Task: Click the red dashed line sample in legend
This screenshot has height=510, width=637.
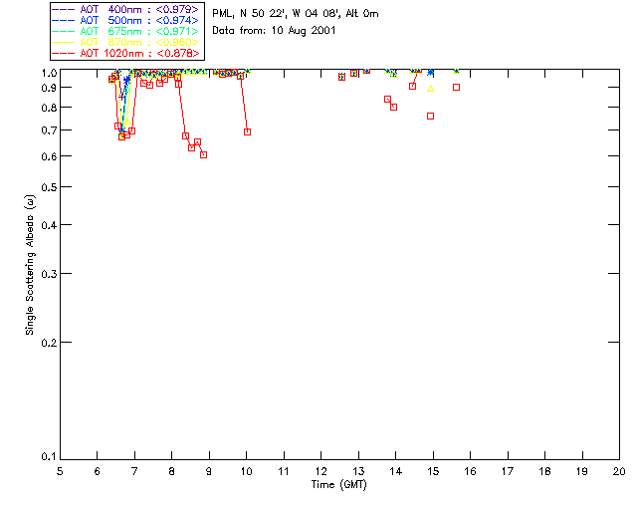Action: tap(64, 53)
